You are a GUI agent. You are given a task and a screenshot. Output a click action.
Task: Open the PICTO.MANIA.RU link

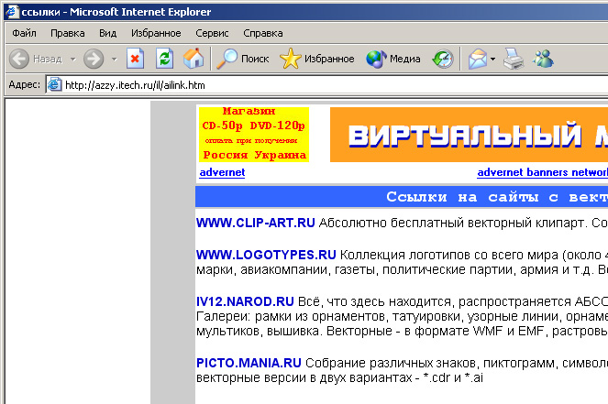coord(249,363)
